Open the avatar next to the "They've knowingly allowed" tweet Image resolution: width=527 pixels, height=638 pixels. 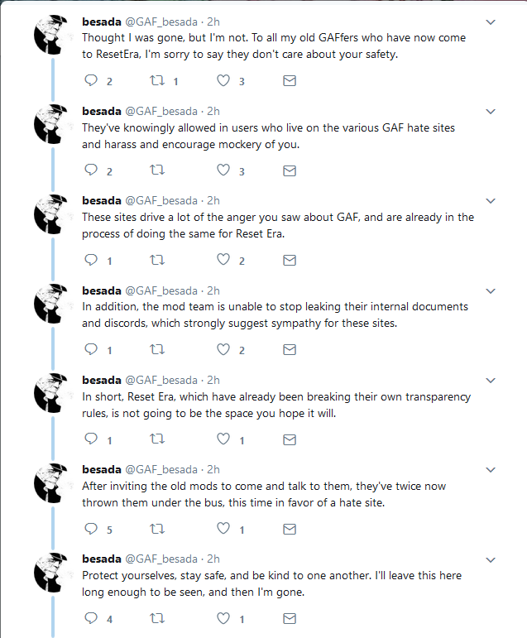[50, 124]
